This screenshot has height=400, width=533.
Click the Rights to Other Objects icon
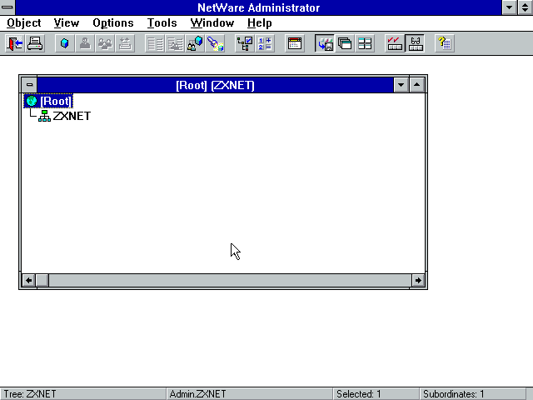[x=195, y=43]
